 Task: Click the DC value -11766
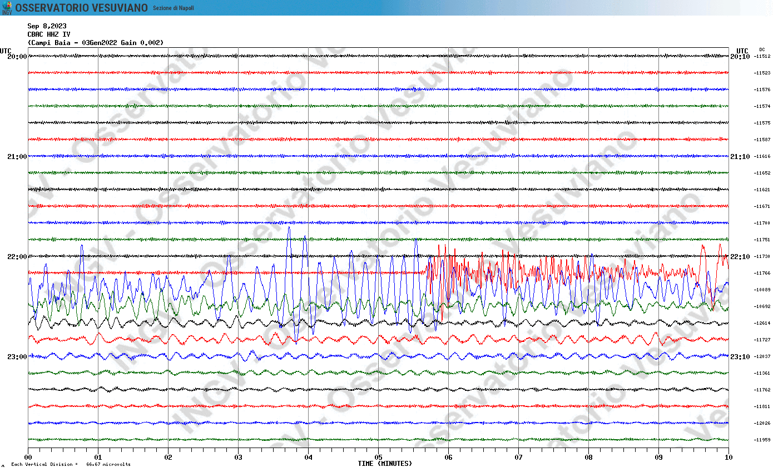(x=762, y=273)
